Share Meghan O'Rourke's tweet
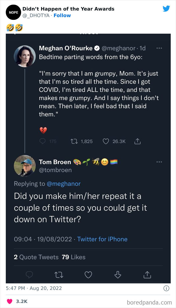This screenshot has width=176, height=308. pyautogui.click(x=137, y=141)
